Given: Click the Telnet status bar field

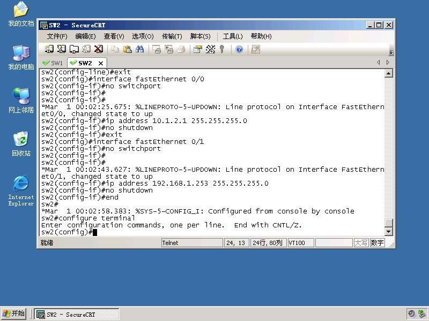Looking at the screenshot, I should [192, 243].
